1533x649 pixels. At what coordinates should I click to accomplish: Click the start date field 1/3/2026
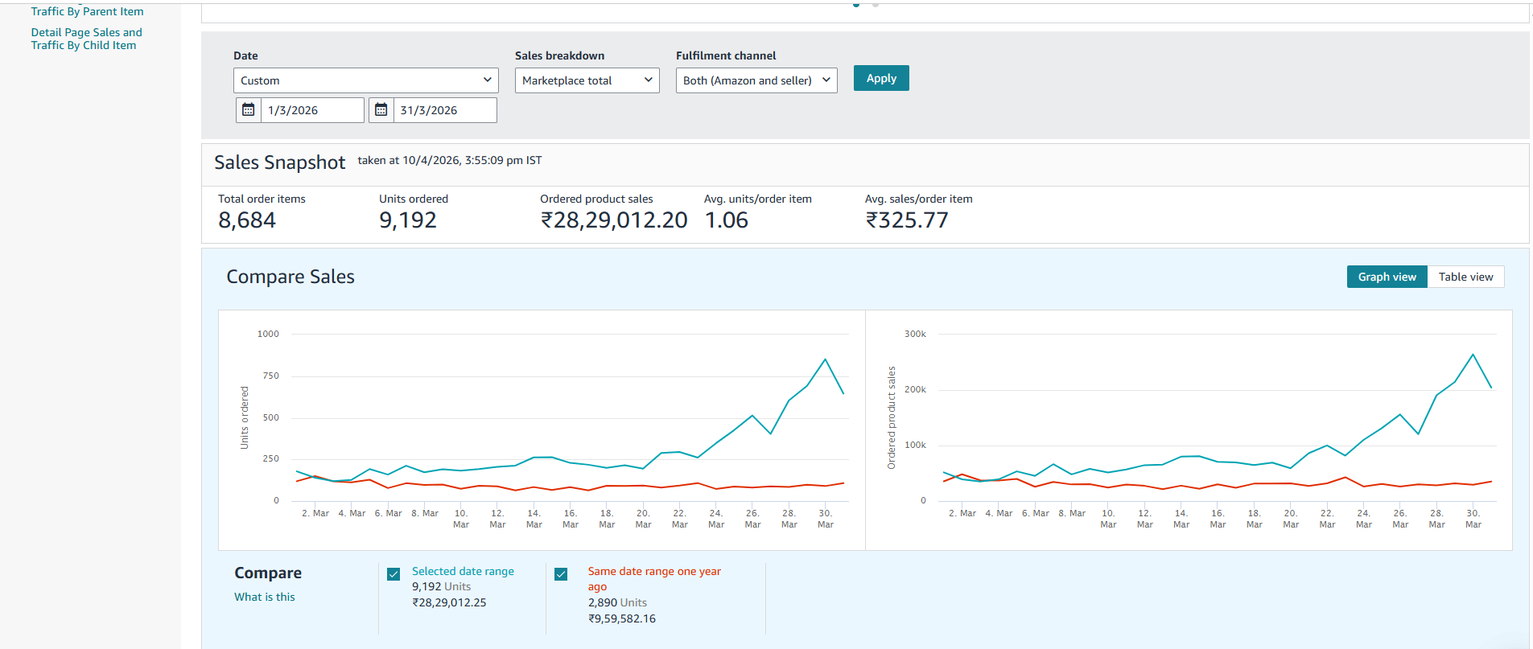click(x=312, y=110)
